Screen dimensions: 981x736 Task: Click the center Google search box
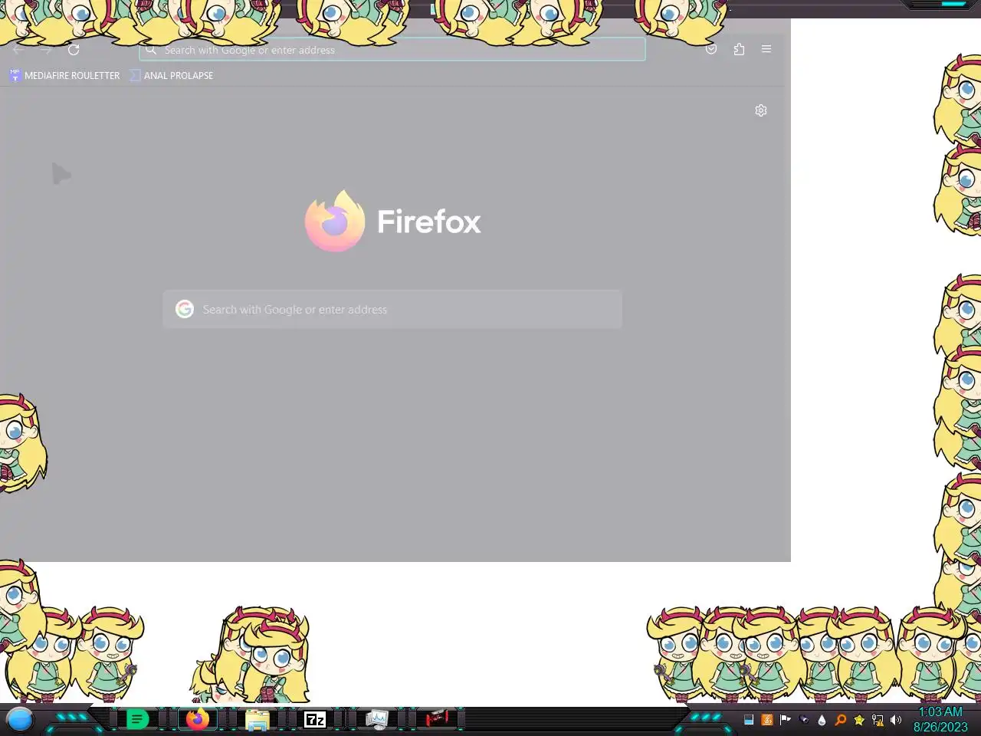click(x=392, y=309)
